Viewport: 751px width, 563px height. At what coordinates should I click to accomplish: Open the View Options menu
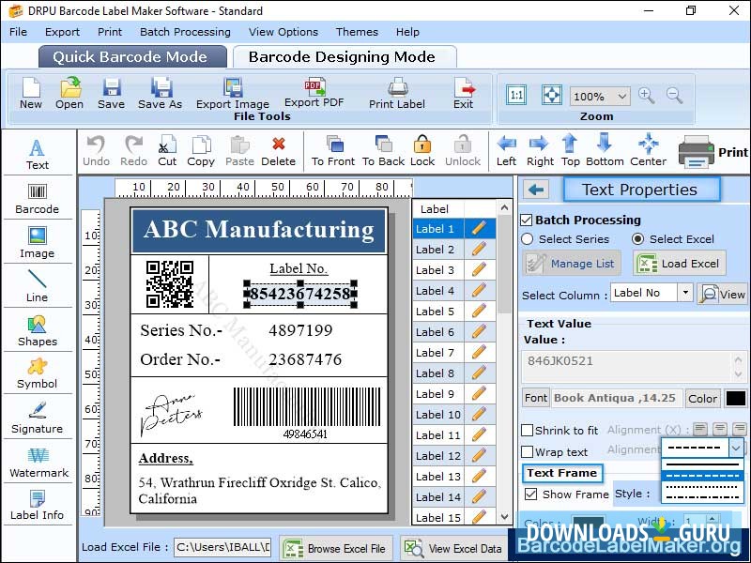(x=284, y=32)
